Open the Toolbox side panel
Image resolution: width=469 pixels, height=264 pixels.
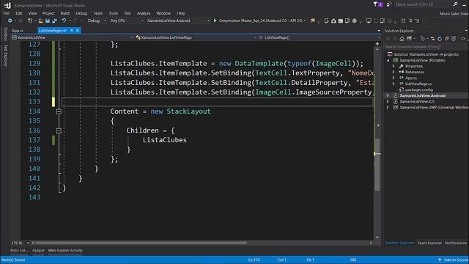coord(5,34)
